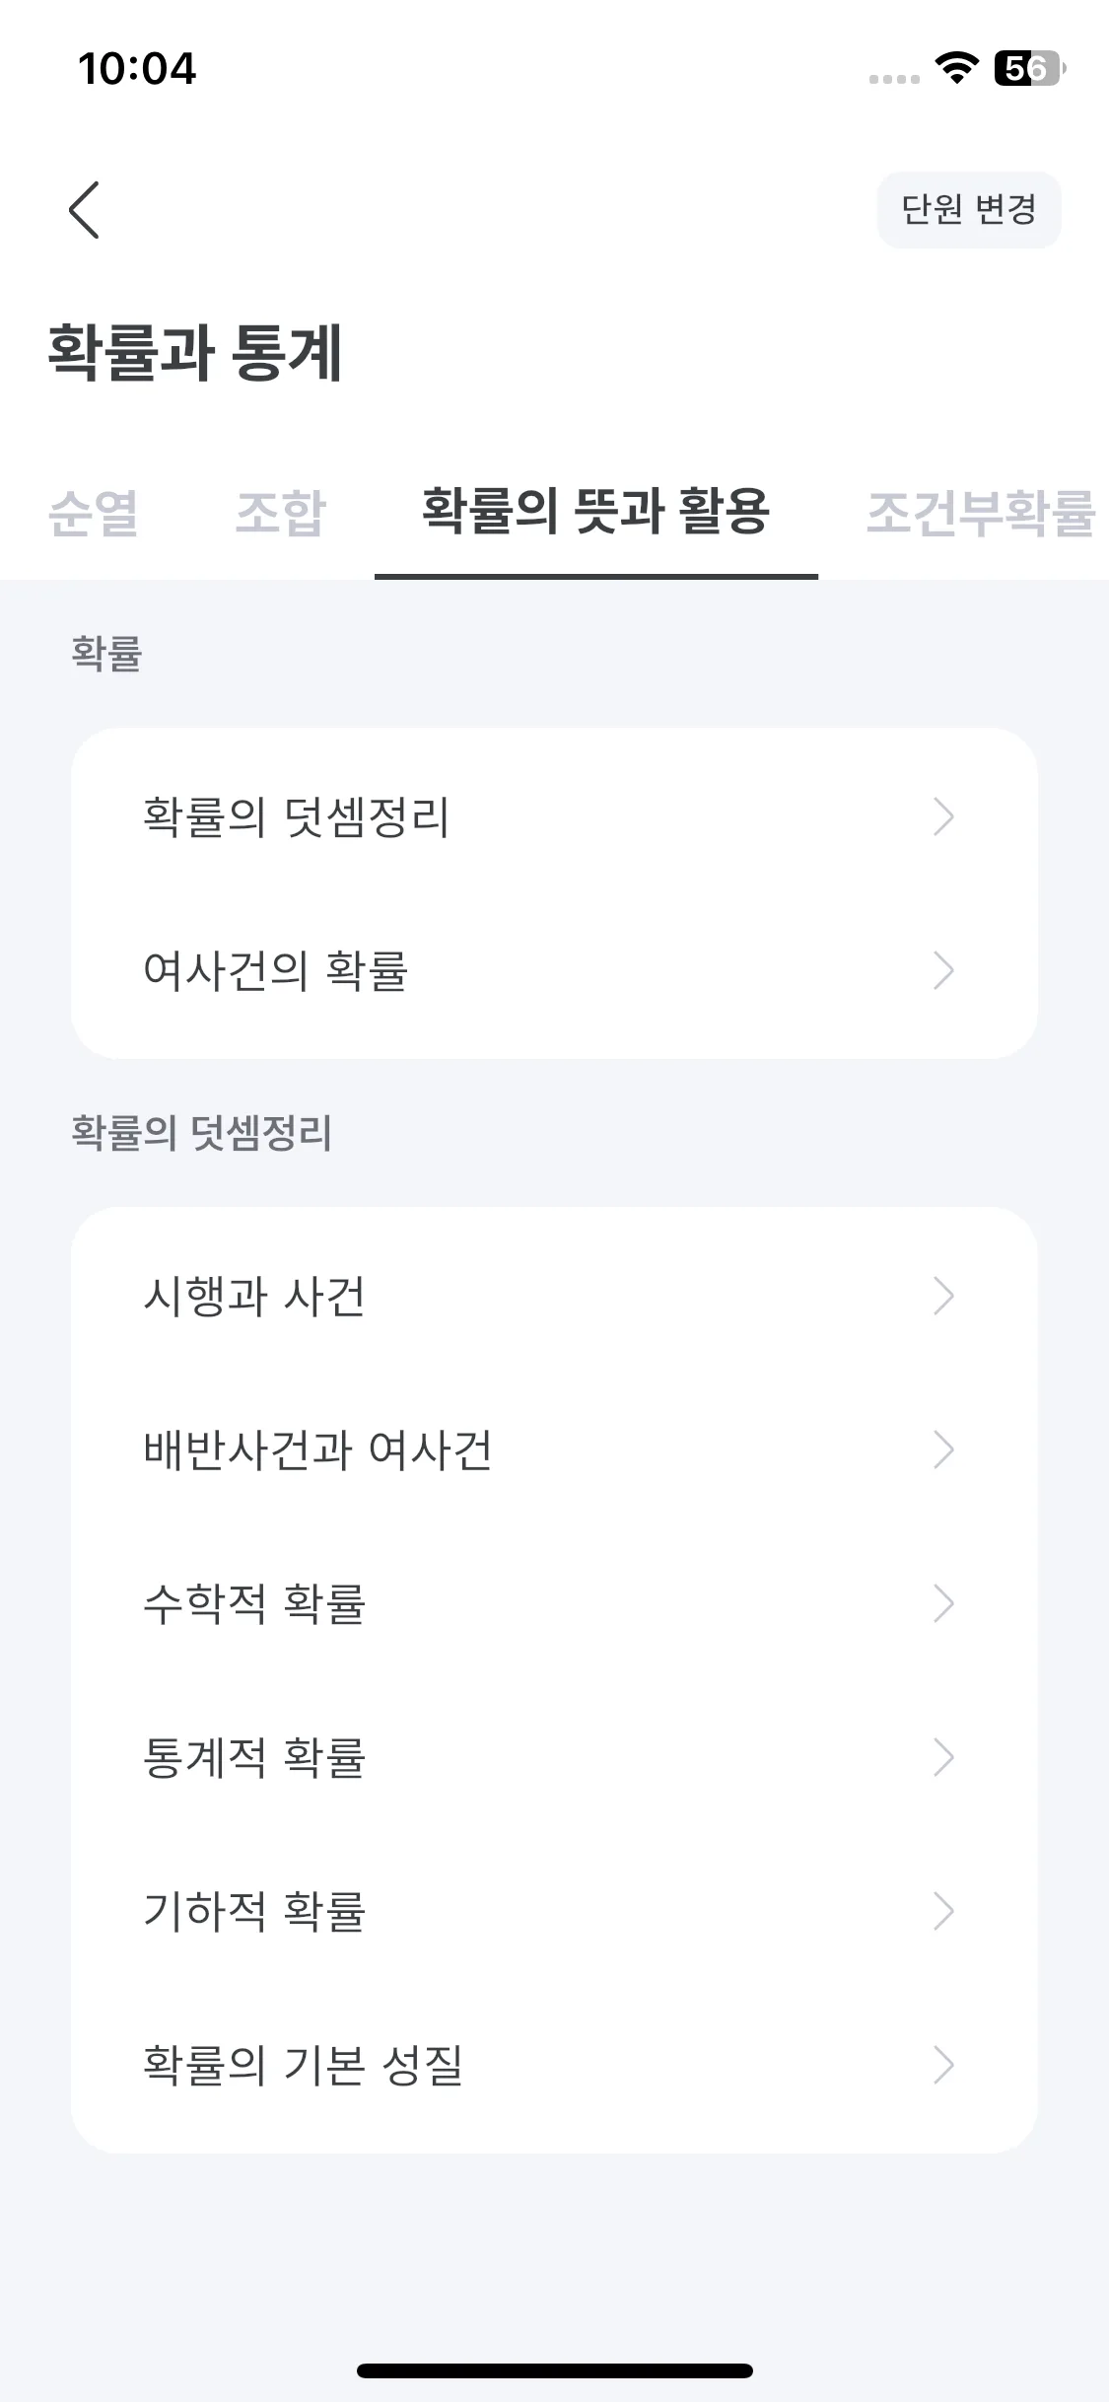Screen dimensions: 1109x2402
Task: Tap the battery indicator icon
Action: coord(1029,68)
